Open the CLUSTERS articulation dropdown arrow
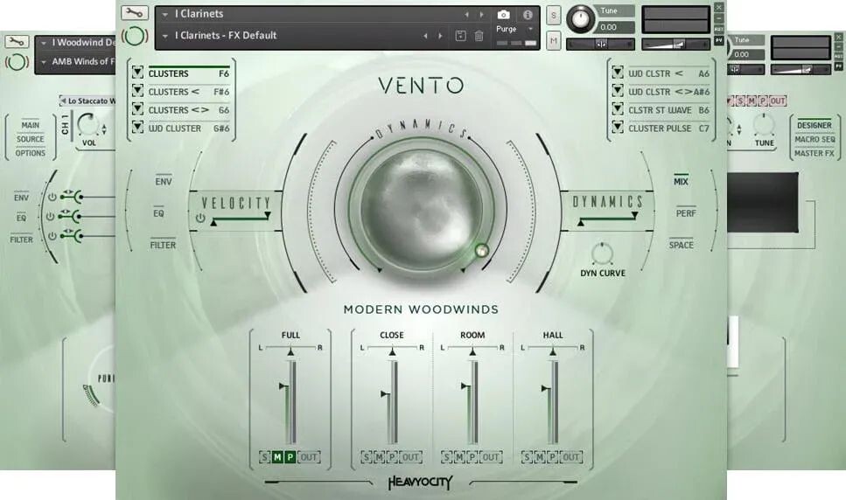Image resolution: width=846 pixels, height=500 pixels. pos(137,73)
